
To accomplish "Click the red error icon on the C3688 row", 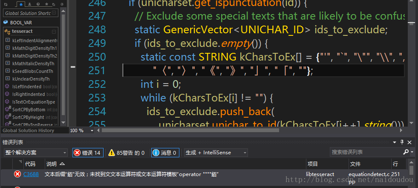I will click(17, 174).
